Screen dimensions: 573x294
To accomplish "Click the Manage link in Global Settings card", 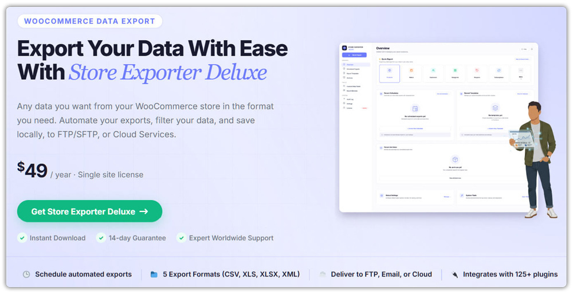I will (x=448, y=197).
